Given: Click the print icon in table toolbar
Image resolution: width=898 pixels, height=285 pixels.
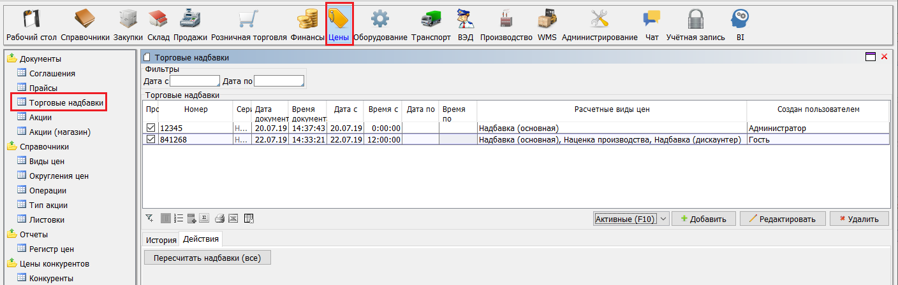Looking at the screenshot, I should [x=219, y=219].
